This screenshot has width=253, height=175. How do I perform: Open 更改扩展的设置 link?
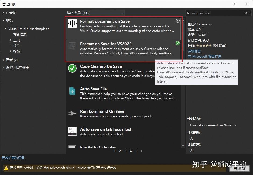tap(13, 158)
